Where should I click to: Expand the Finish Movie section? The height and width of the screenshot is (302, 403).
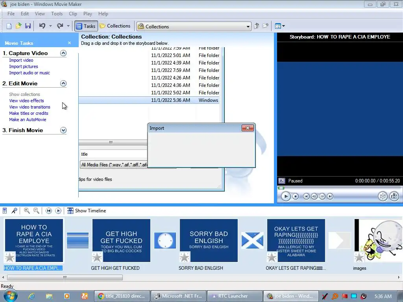[x=63, y=130]
